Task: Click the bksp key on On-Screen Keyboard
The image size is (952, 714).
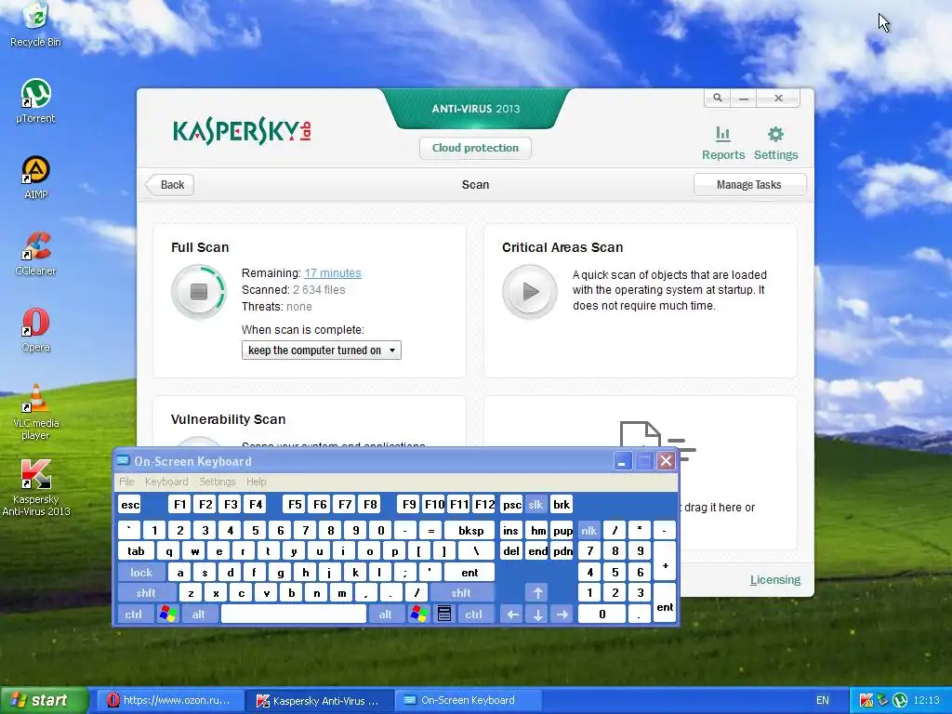Action: [470, 531]
